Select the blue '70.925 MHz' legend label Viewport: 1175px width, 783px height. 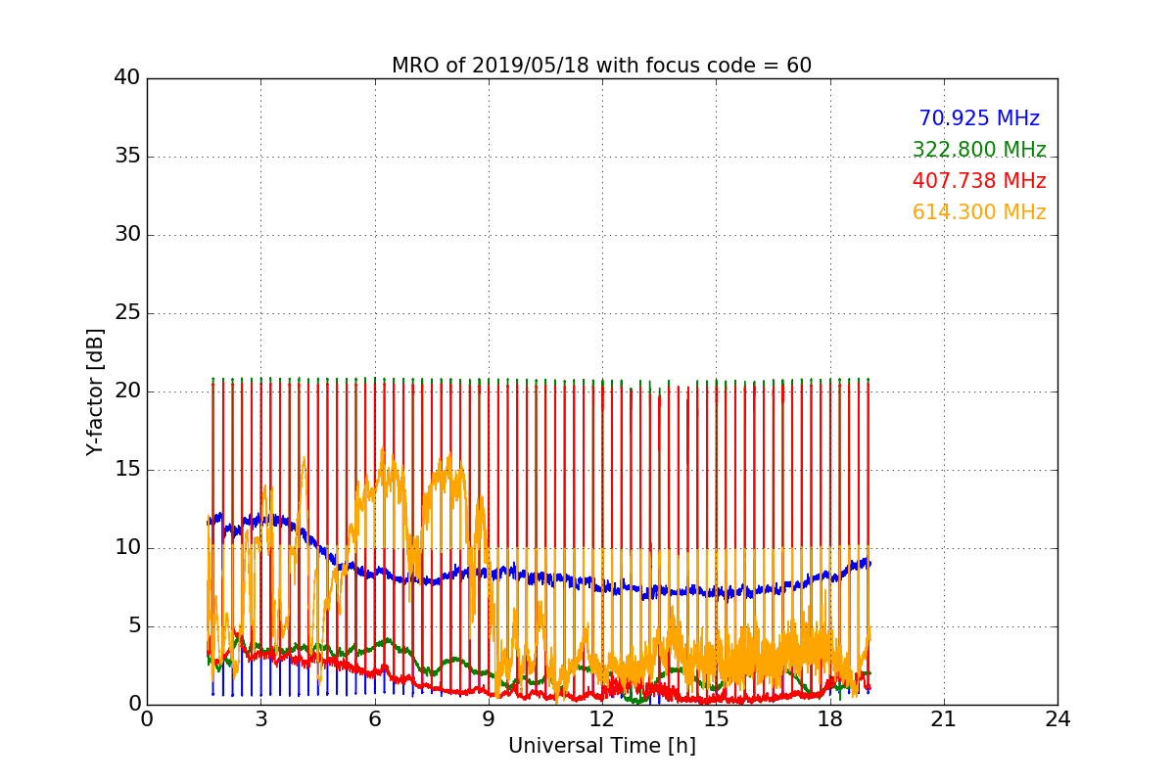[979, 118]
